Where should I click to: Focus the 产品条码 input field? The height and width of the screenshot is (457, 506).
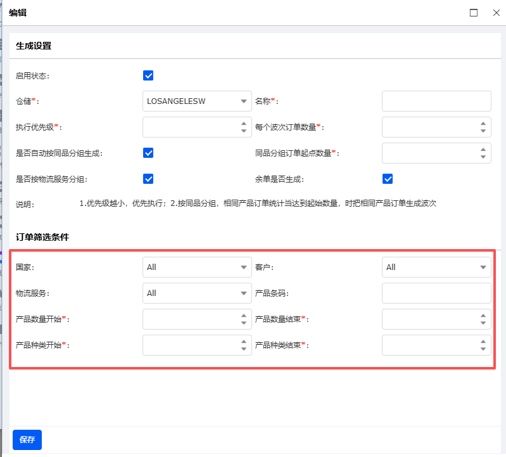click(436, 293)
